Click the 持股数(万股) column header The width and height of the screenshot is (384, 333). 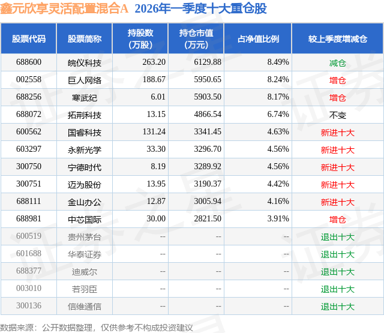tap(140, 38)
